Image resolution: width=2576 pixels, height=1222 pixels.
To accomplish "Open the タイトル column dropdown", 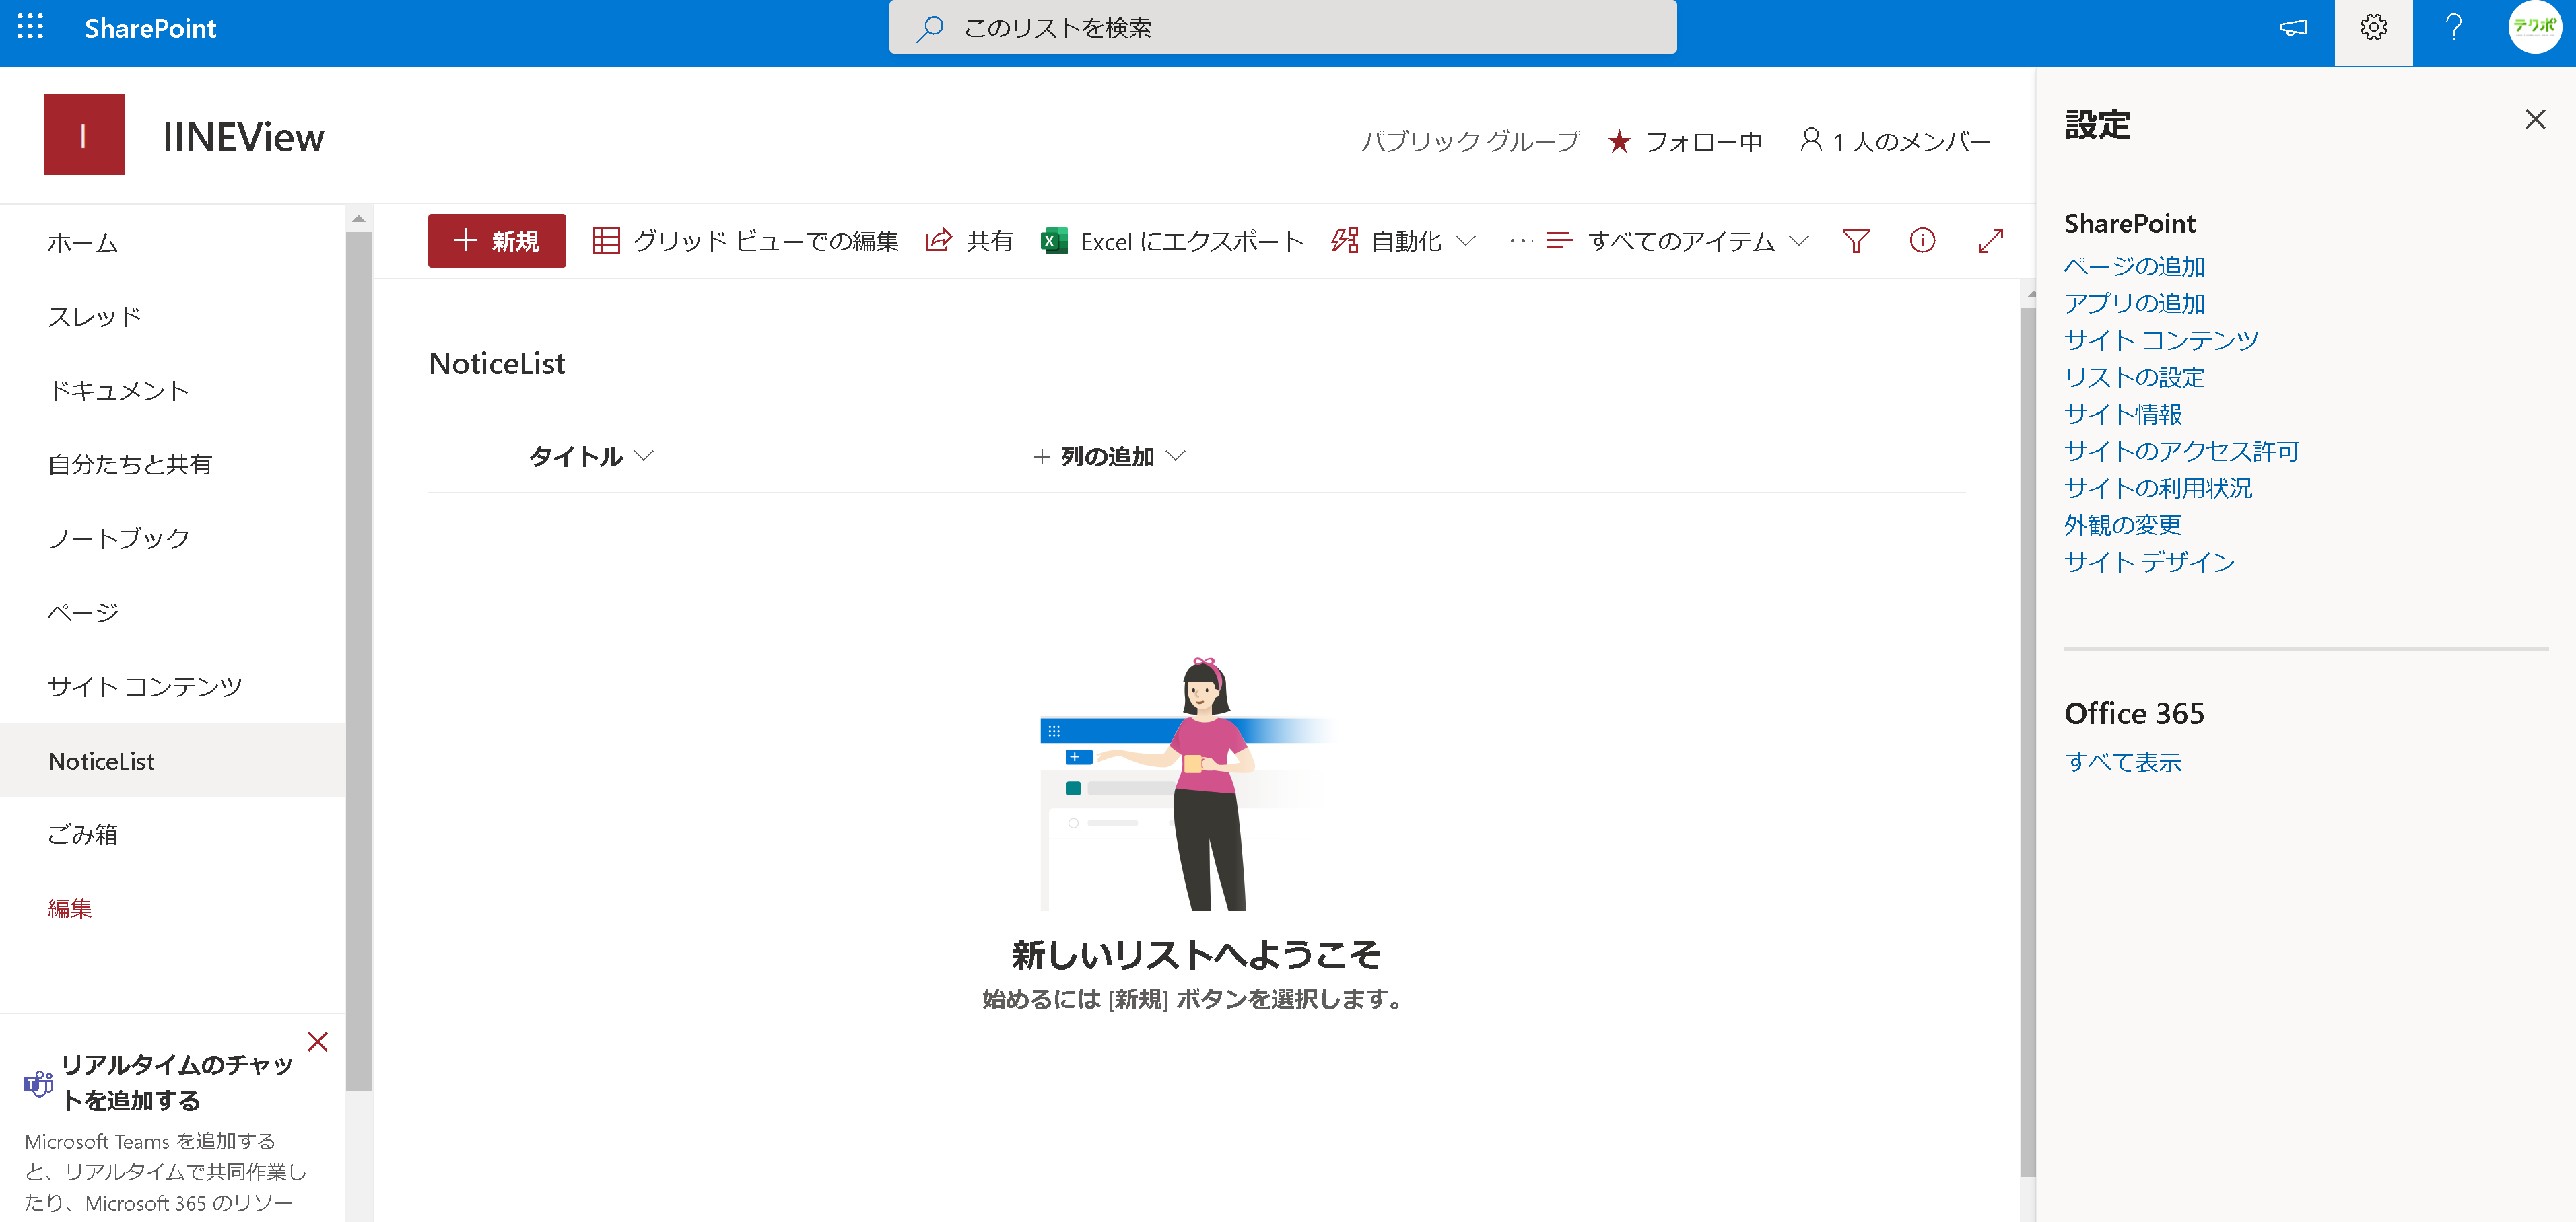I will pos(590,457).
